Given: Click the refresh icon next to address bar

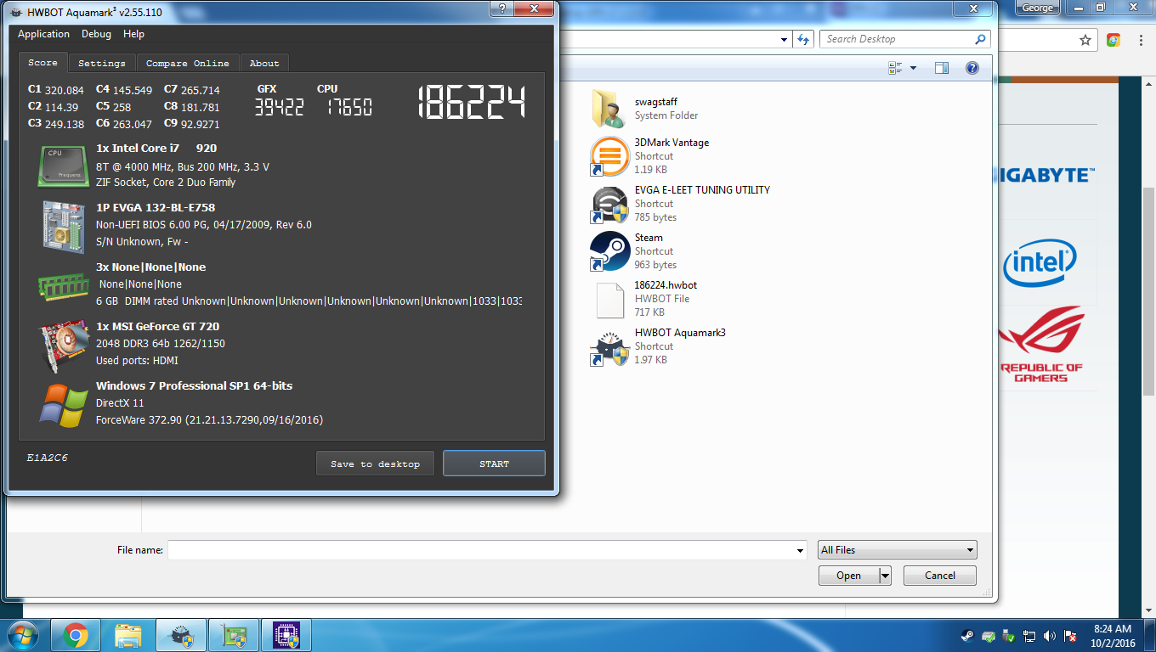Looking at the screenshot, I should click(804, 39).
